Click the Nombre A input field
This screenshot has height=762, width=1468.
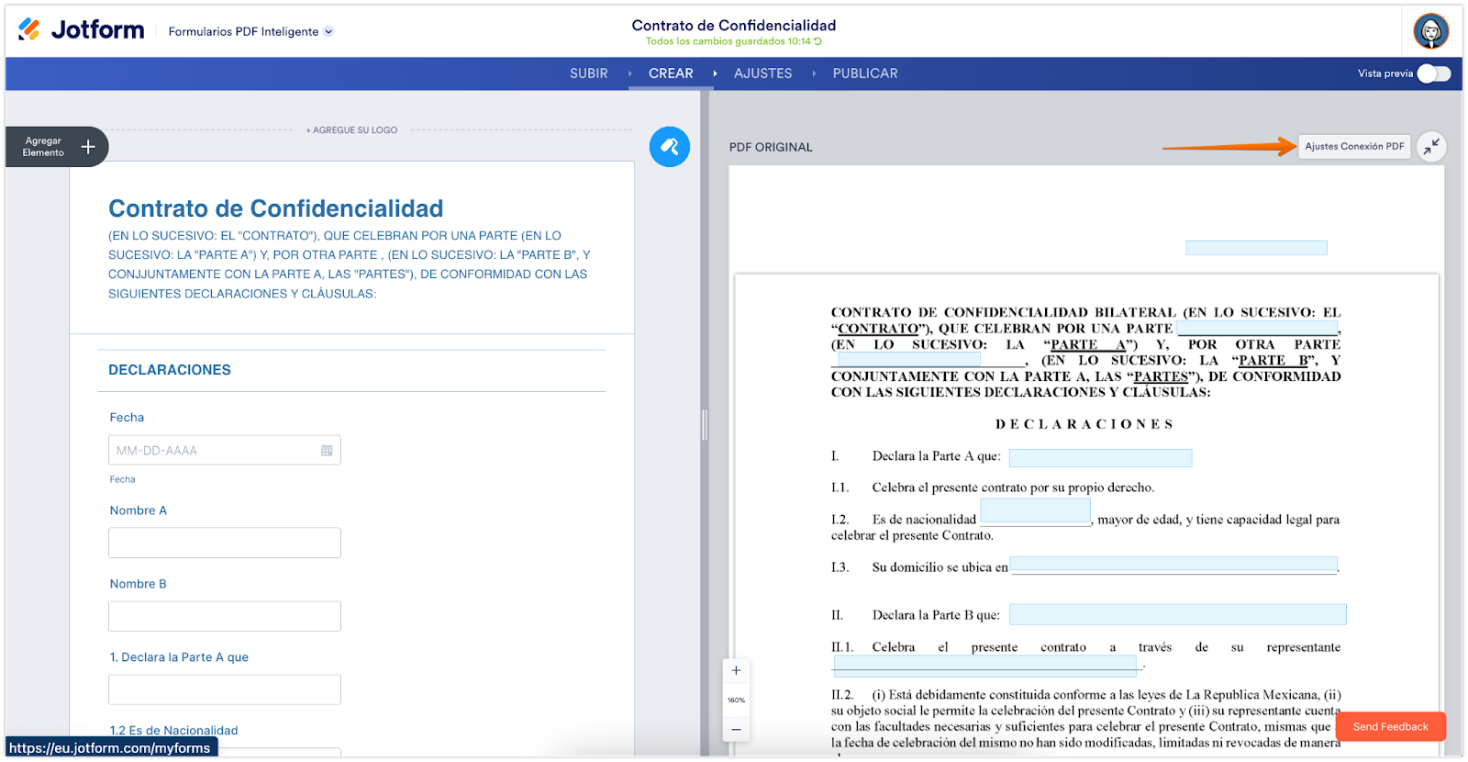(x=225, y=543)
